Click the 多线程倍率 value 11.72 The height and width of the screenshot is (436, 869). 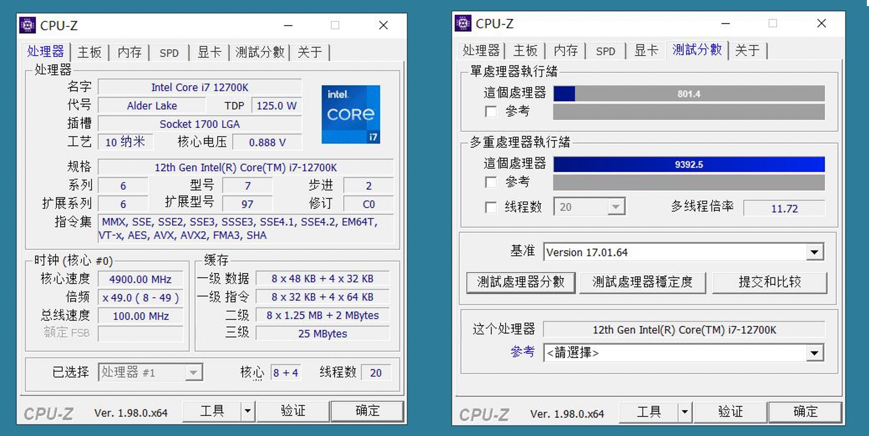[784, 208]
